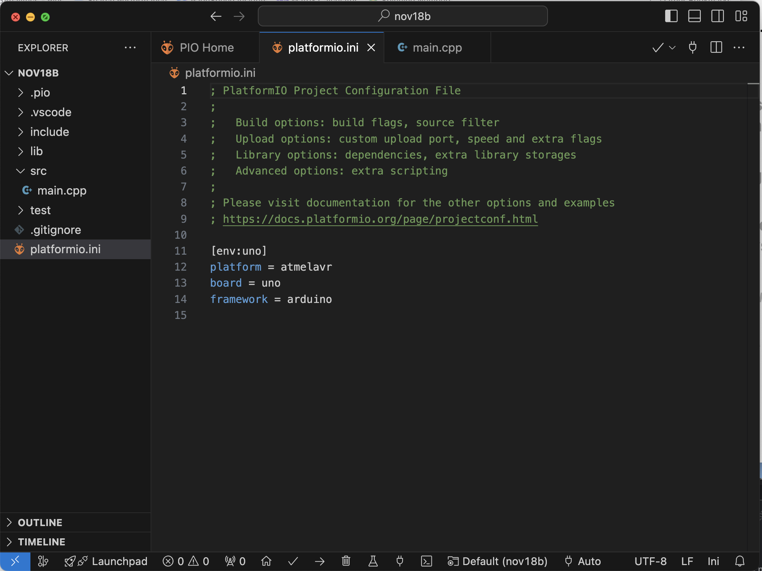This screenshot has width=762, height=571.
Task: Switch to the PIO Home tab
Action: tap(206, 48)
